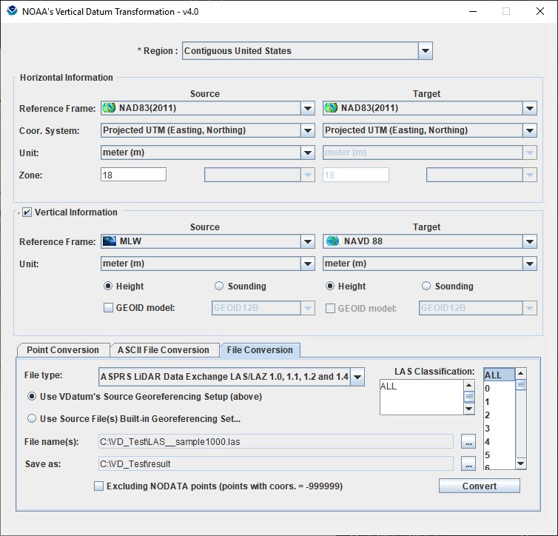Select Use VDatum's Source Georeferencing Setup radio
This screenshot has height=536, width=558.
32,397
